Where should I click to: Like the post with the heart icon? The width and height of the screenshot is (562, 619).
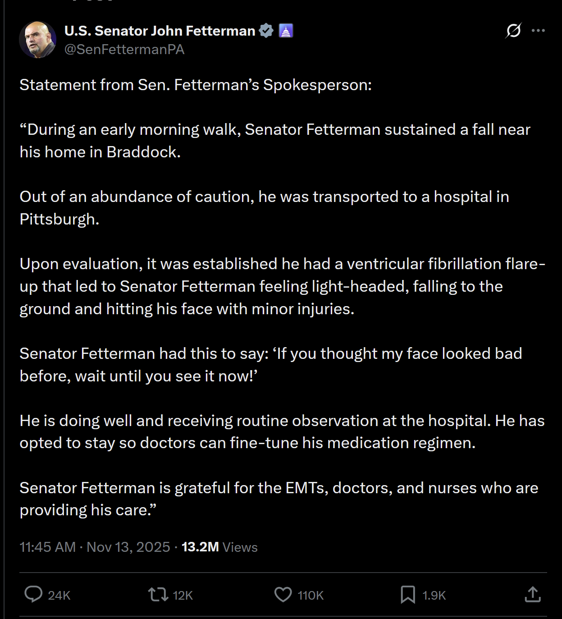click(x=283, y=594)
